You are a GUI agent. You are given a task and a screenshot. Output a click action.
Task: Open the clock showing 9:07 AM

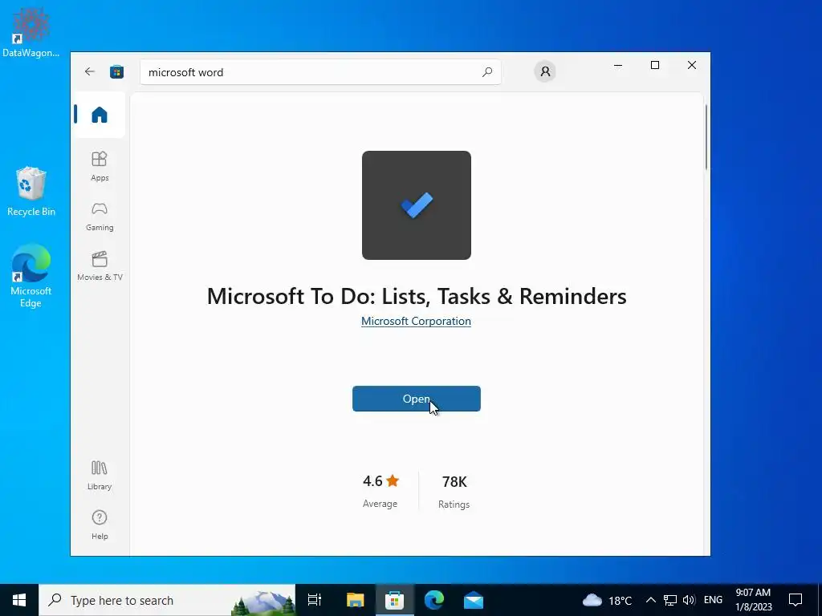pos(753,600)
